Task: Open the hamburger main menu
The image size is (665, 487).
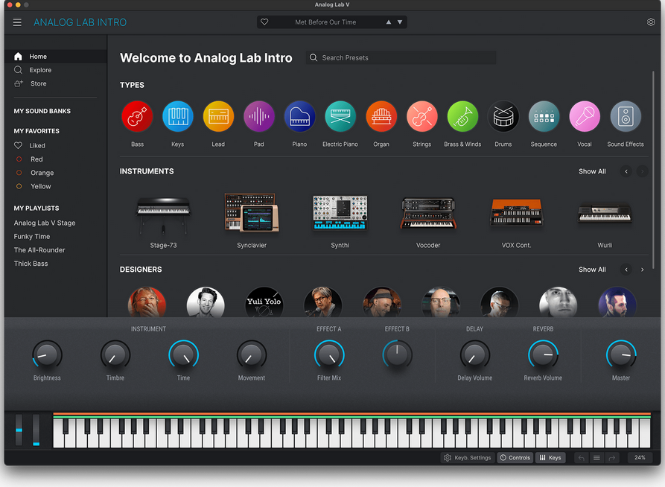Action: [17, 22]
